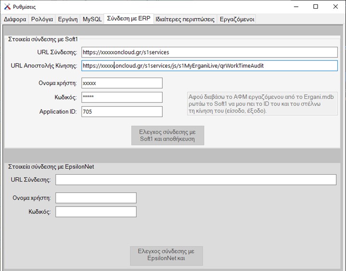
Task: Switch to the Εργαζόμενοι tab
Action: (236, 19)
